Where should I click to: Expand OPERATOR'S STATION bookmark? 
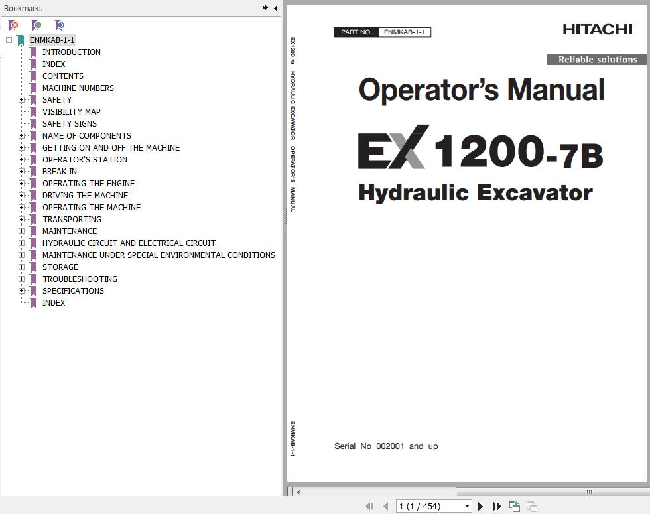coord(21,160)
